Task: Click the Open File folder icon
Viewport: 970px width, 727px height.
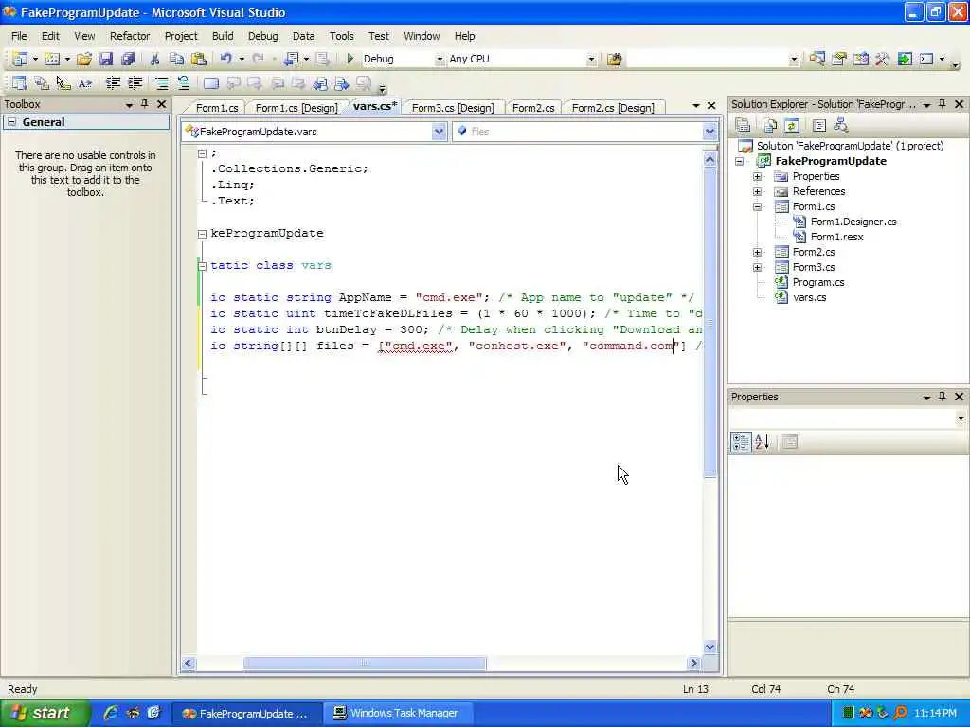Action: (84, 59)
